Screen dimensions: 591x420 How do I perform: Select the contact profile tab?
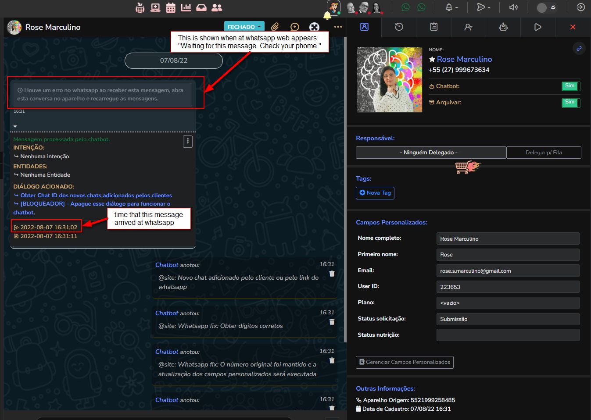pos(364,27)
